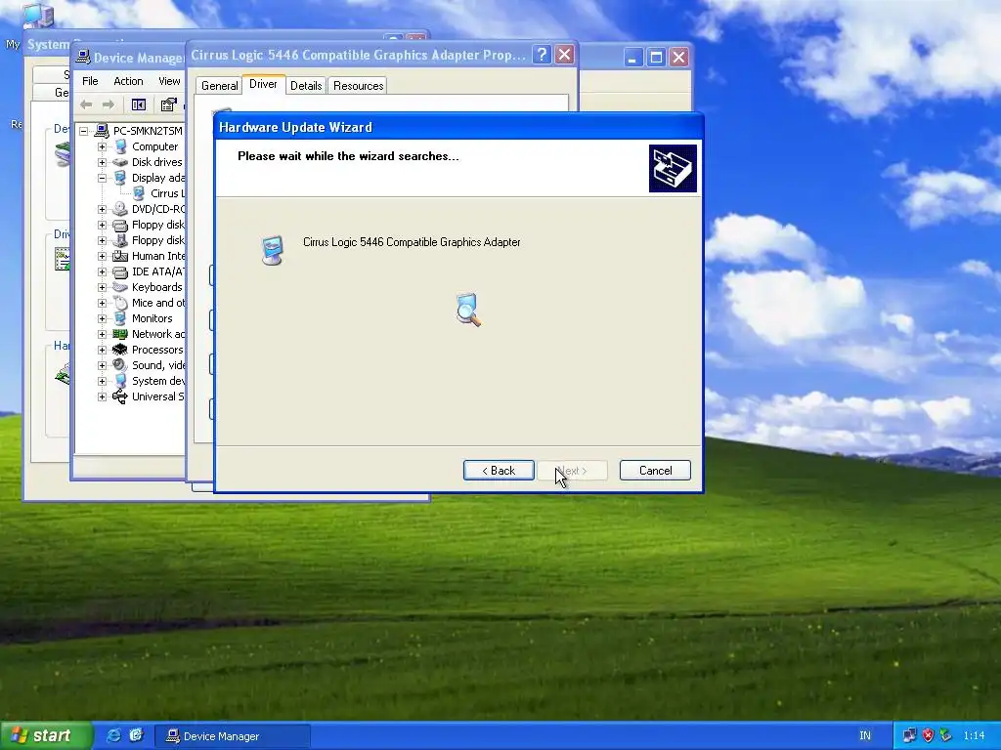This screenshot has height=750, width=1001.
Task: Expand the Computer node
Action: click(102, 146)
